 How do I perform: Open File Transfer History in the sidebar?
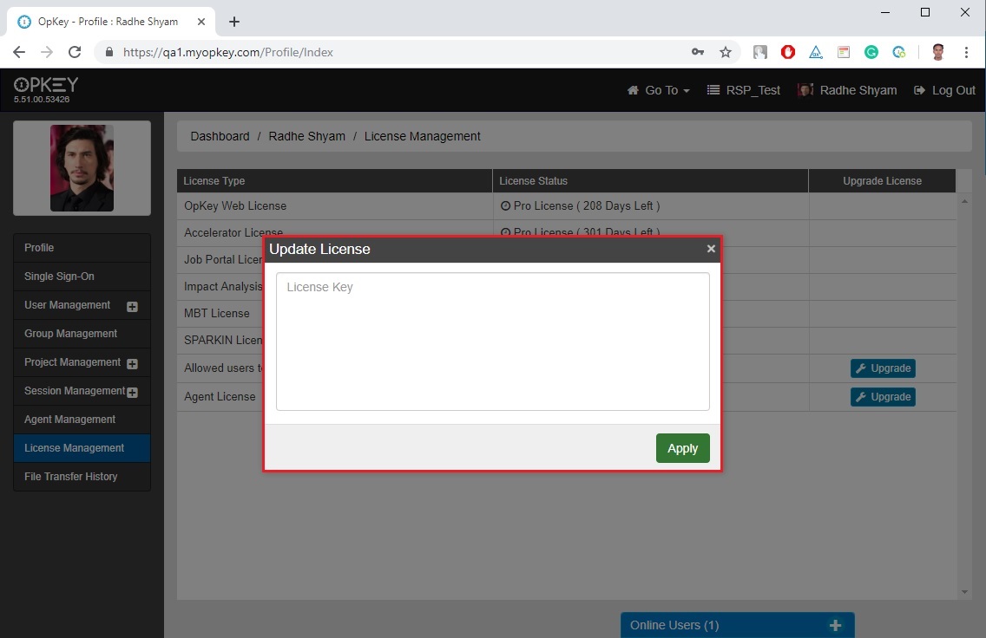pyautogui.click(x=82, y=477)
